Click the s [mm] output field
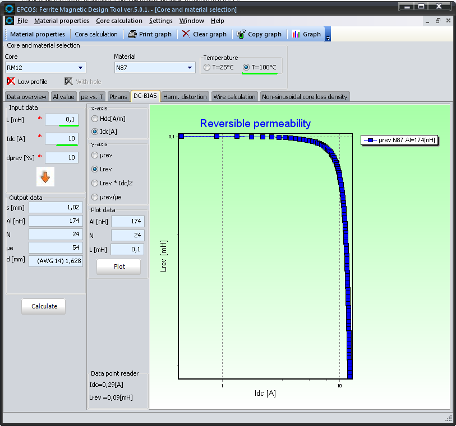456x426 pixels. pos(56,208)
